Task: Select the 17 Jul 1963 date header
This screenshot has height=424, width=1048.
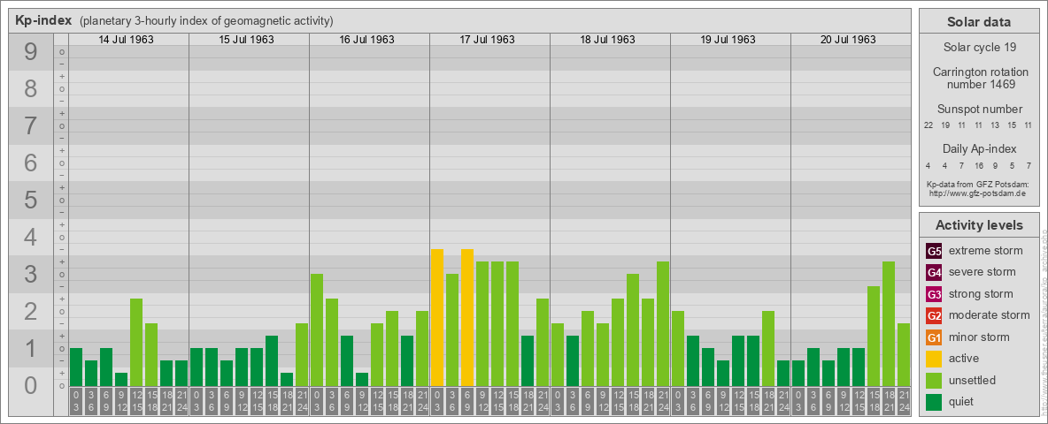Action: 487,40
